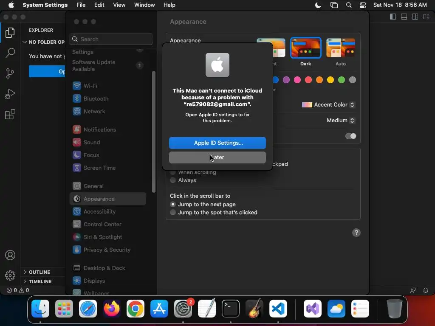This screenshot has width=435, height=326.
Task: Open Run and Debug view in VS Code
Action: (10, 94)
